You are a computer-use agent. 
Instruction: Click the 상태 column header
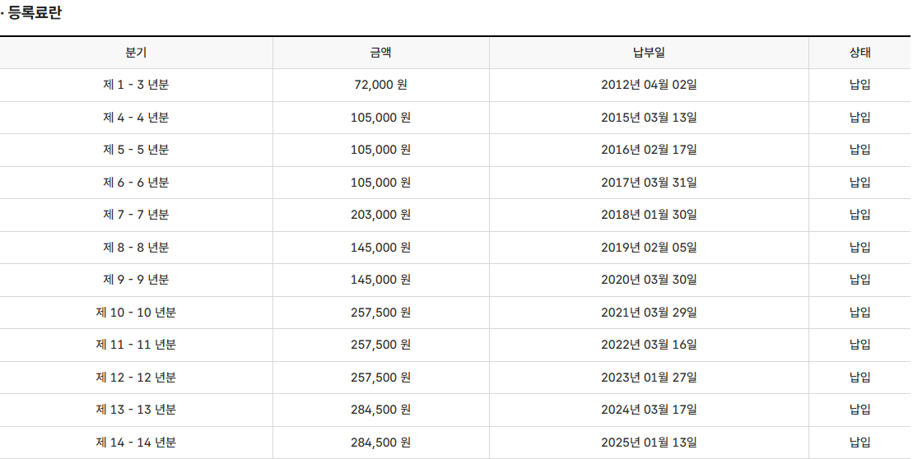[x=860, y=53]
